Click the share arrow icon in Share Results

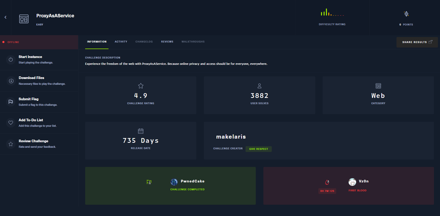tap(430, 42)
